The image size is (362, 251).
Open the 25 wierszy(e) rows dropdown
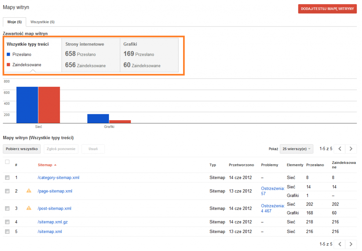[296, 149]
